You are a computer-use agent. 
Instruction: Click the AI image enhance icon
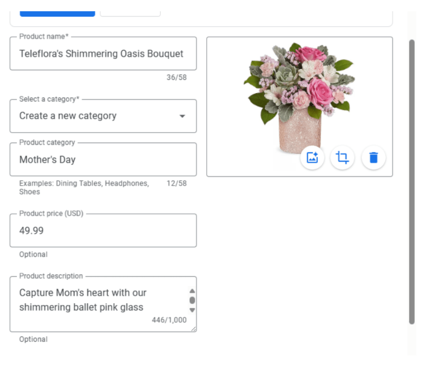312,157
